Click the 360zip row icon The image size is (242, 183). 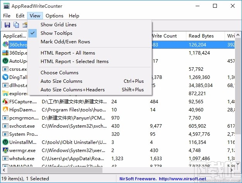(x=5, y=53)
